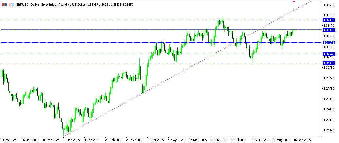Click the 16 Sep 2025 date label
The width and height of the screenshot is (339, 143).
pos(302,139)
